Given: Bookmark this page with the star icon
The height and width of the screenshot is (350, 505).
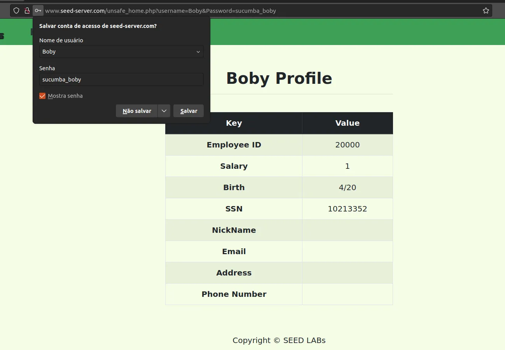Looking at the screenshot, I should point(486,11).
